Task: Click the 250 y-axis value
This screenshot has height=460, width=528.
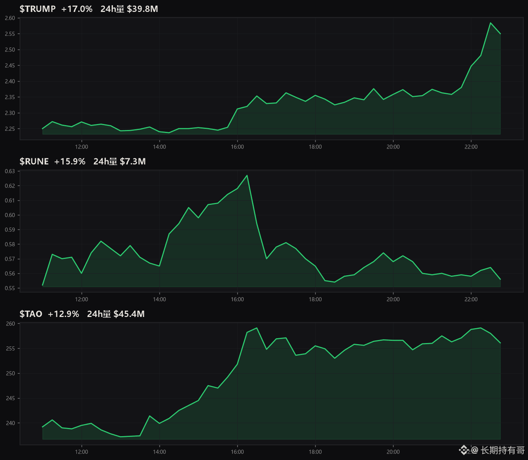Action: coord(10,374)
